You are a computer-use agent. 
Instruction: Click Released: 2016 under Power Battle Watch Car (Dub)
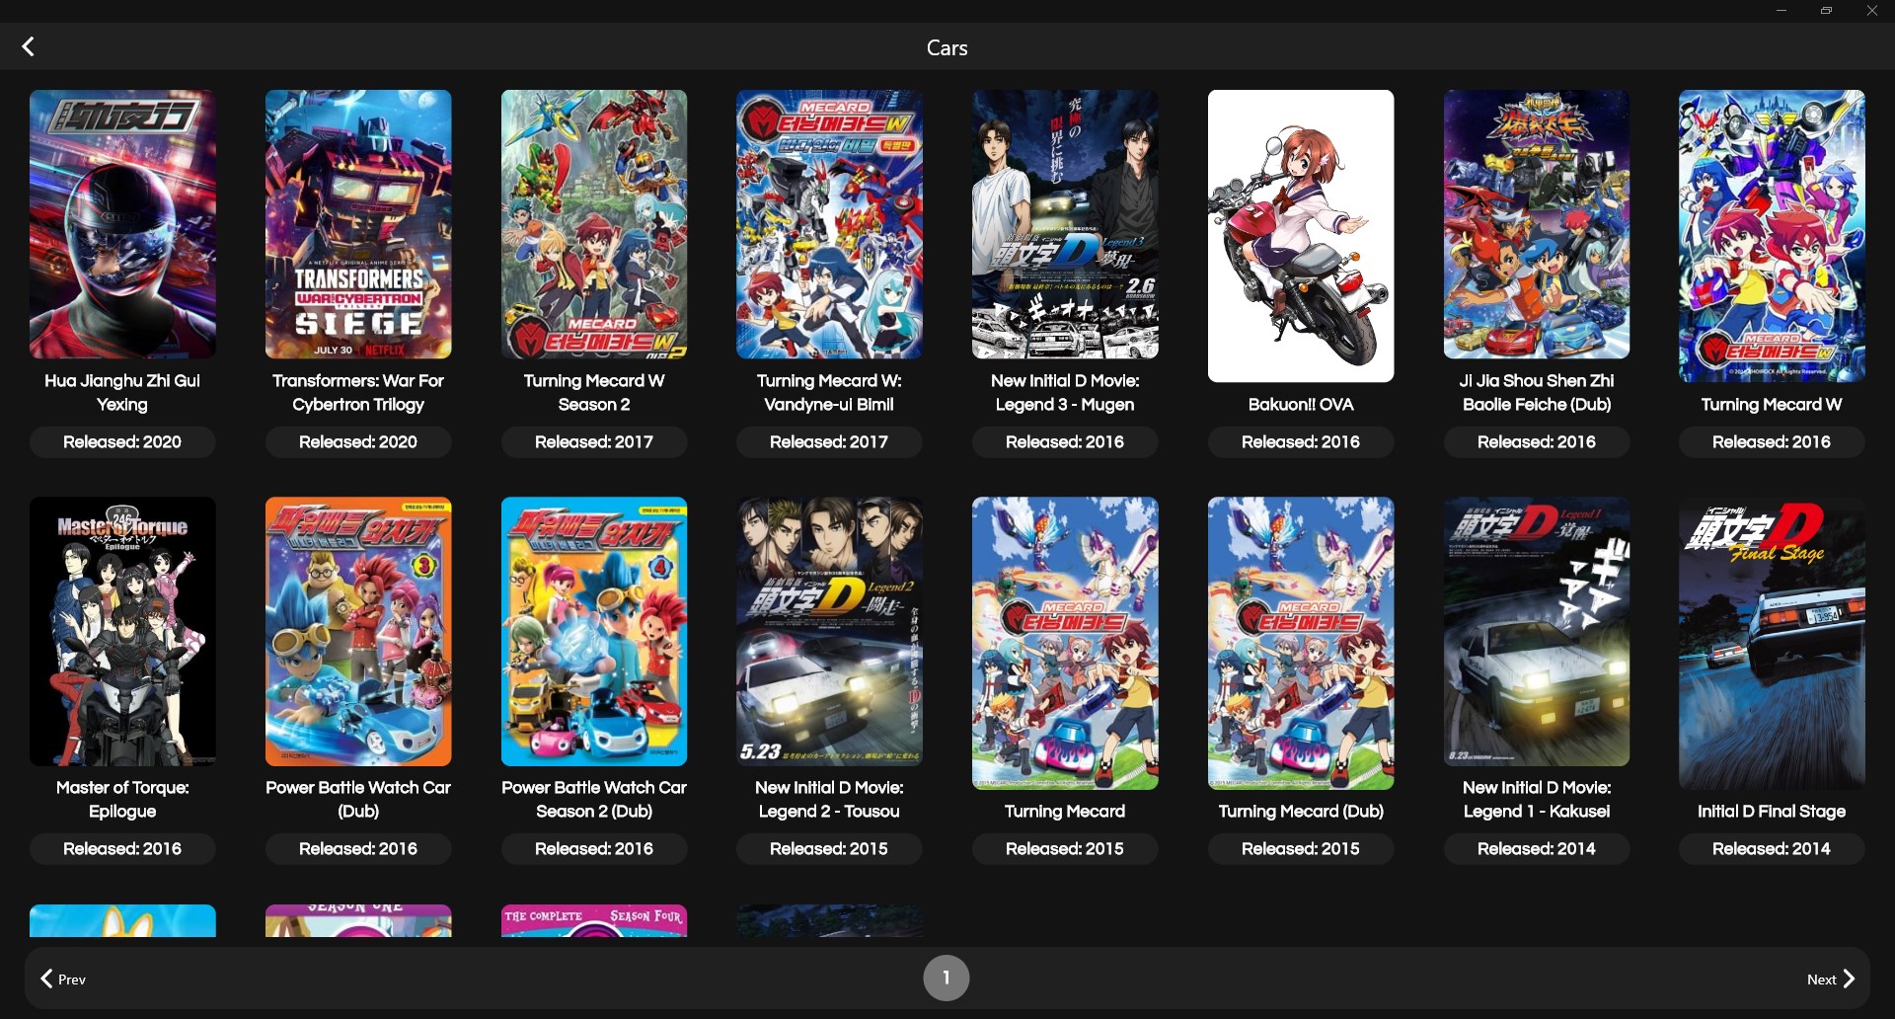pos(358,848)
